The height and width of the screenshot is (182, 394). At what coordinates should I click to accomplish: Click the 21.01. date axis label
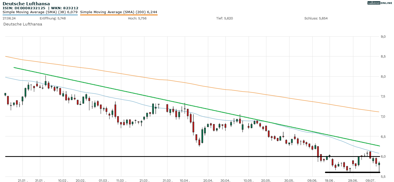pos(23,180)
